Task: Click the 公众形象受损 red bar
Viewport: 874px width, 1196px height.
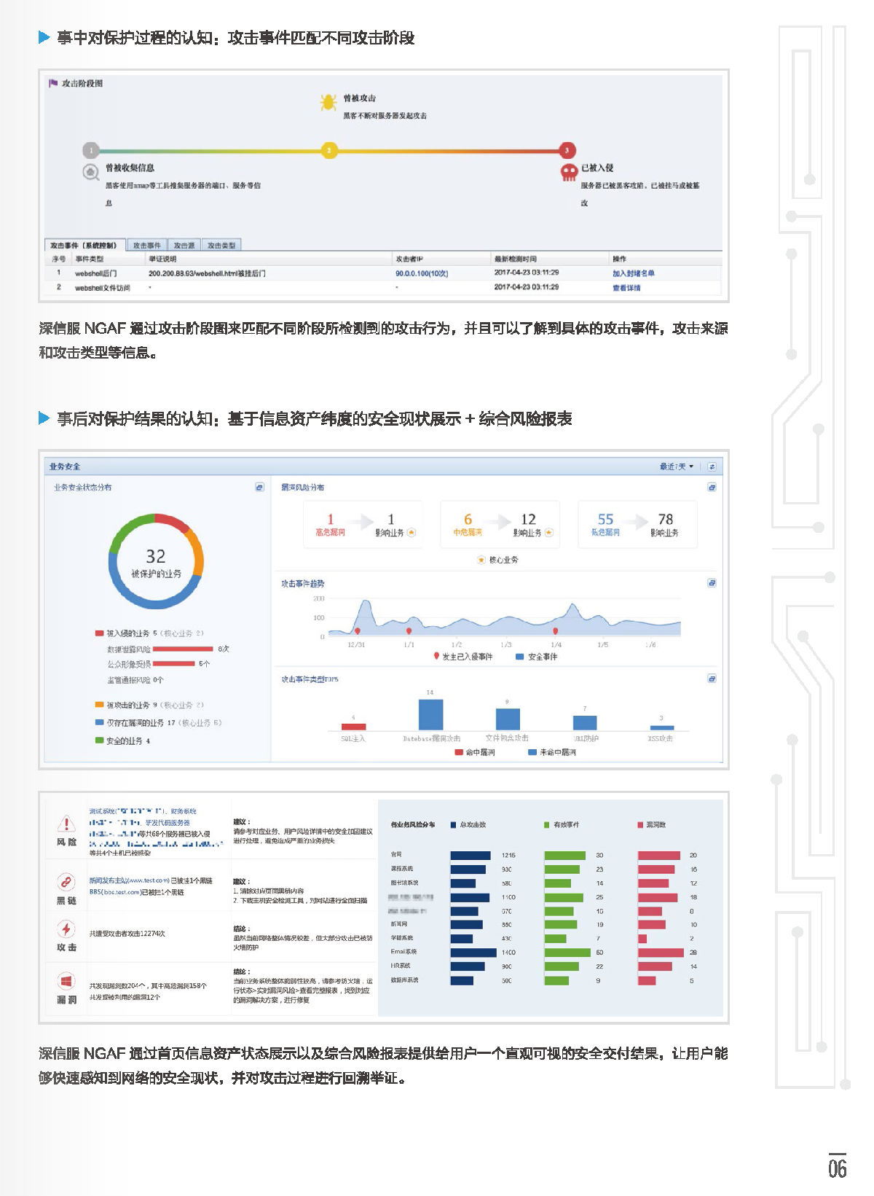Action: [x=174, y=663]
